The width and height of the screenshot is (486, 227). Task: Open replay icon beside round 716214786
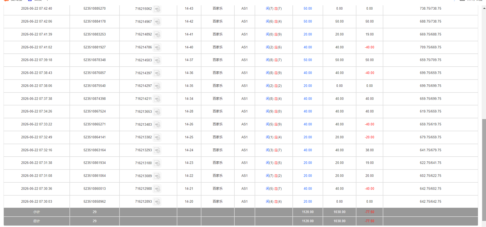[x=157, y=48]
